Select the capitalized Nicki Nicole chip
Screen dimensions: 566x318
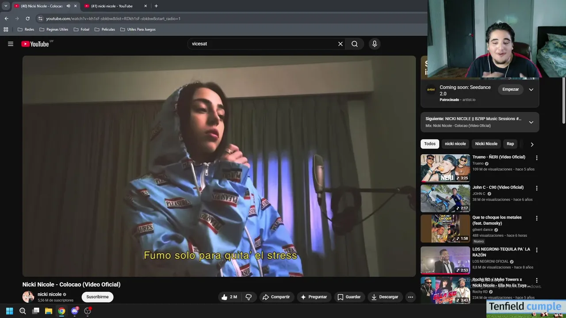point(486,144)
